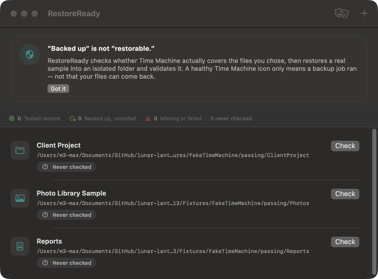The width and height of the screenshot is (378, 279).
Task: Click the 3 never checked summary text
Action: tap(231, 119)
